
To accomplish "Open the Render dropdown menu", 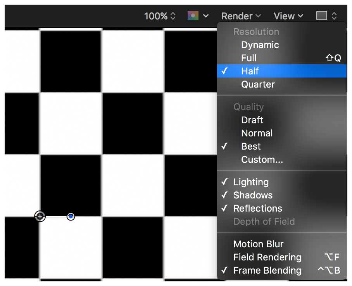I will coord(241,16).
